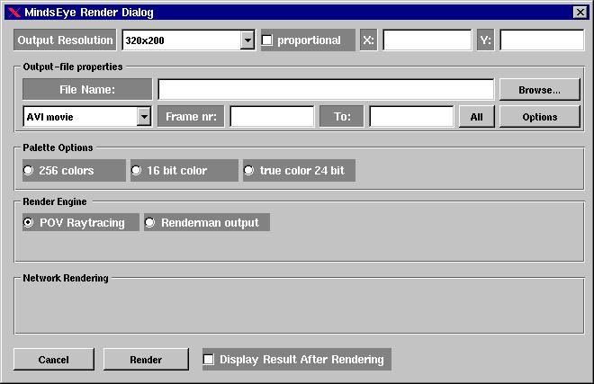Focus the Y resolution input field
This screenshot has width=594, height=384.
click(542, 40)
